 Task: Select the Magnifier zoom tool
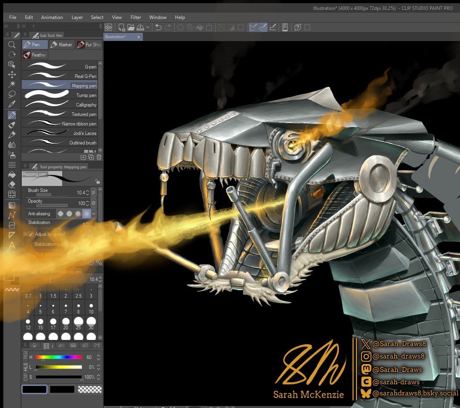12,45
